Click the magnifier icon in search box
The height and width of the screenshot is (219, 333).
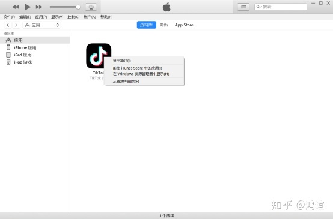[x=258, y=7]
